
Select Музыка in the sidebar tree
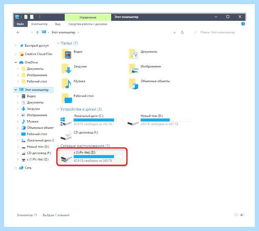pos(33,121)
